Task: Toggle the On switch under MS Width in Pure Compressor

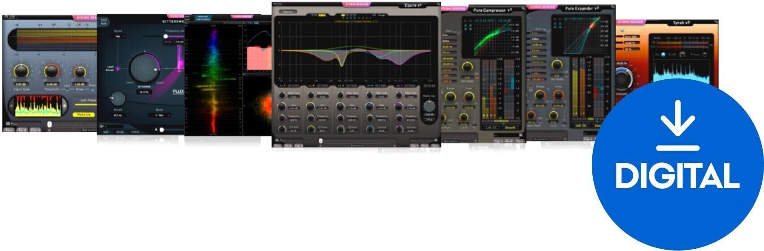Action: [477, 77]
